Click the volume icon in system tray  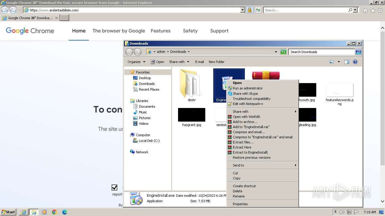(342, 212)
